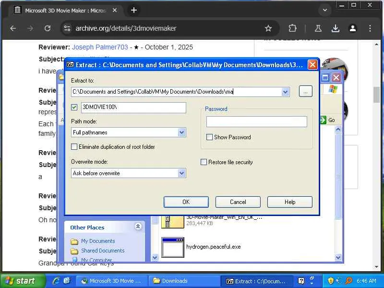Select the Microsoft 3D Movie Maker browser tab
The width and height of the screenshot is (384, 288).
pyautogui.click(x=65, y=11)
